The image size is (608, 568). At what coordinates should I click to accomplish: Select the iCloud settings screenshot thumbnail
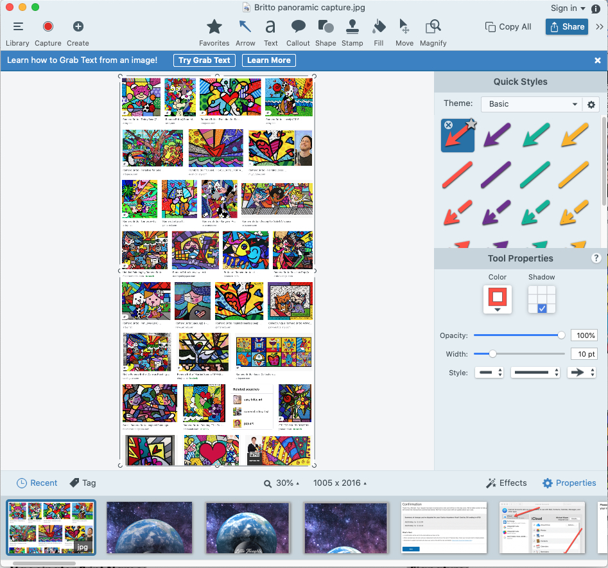[542, 528]
